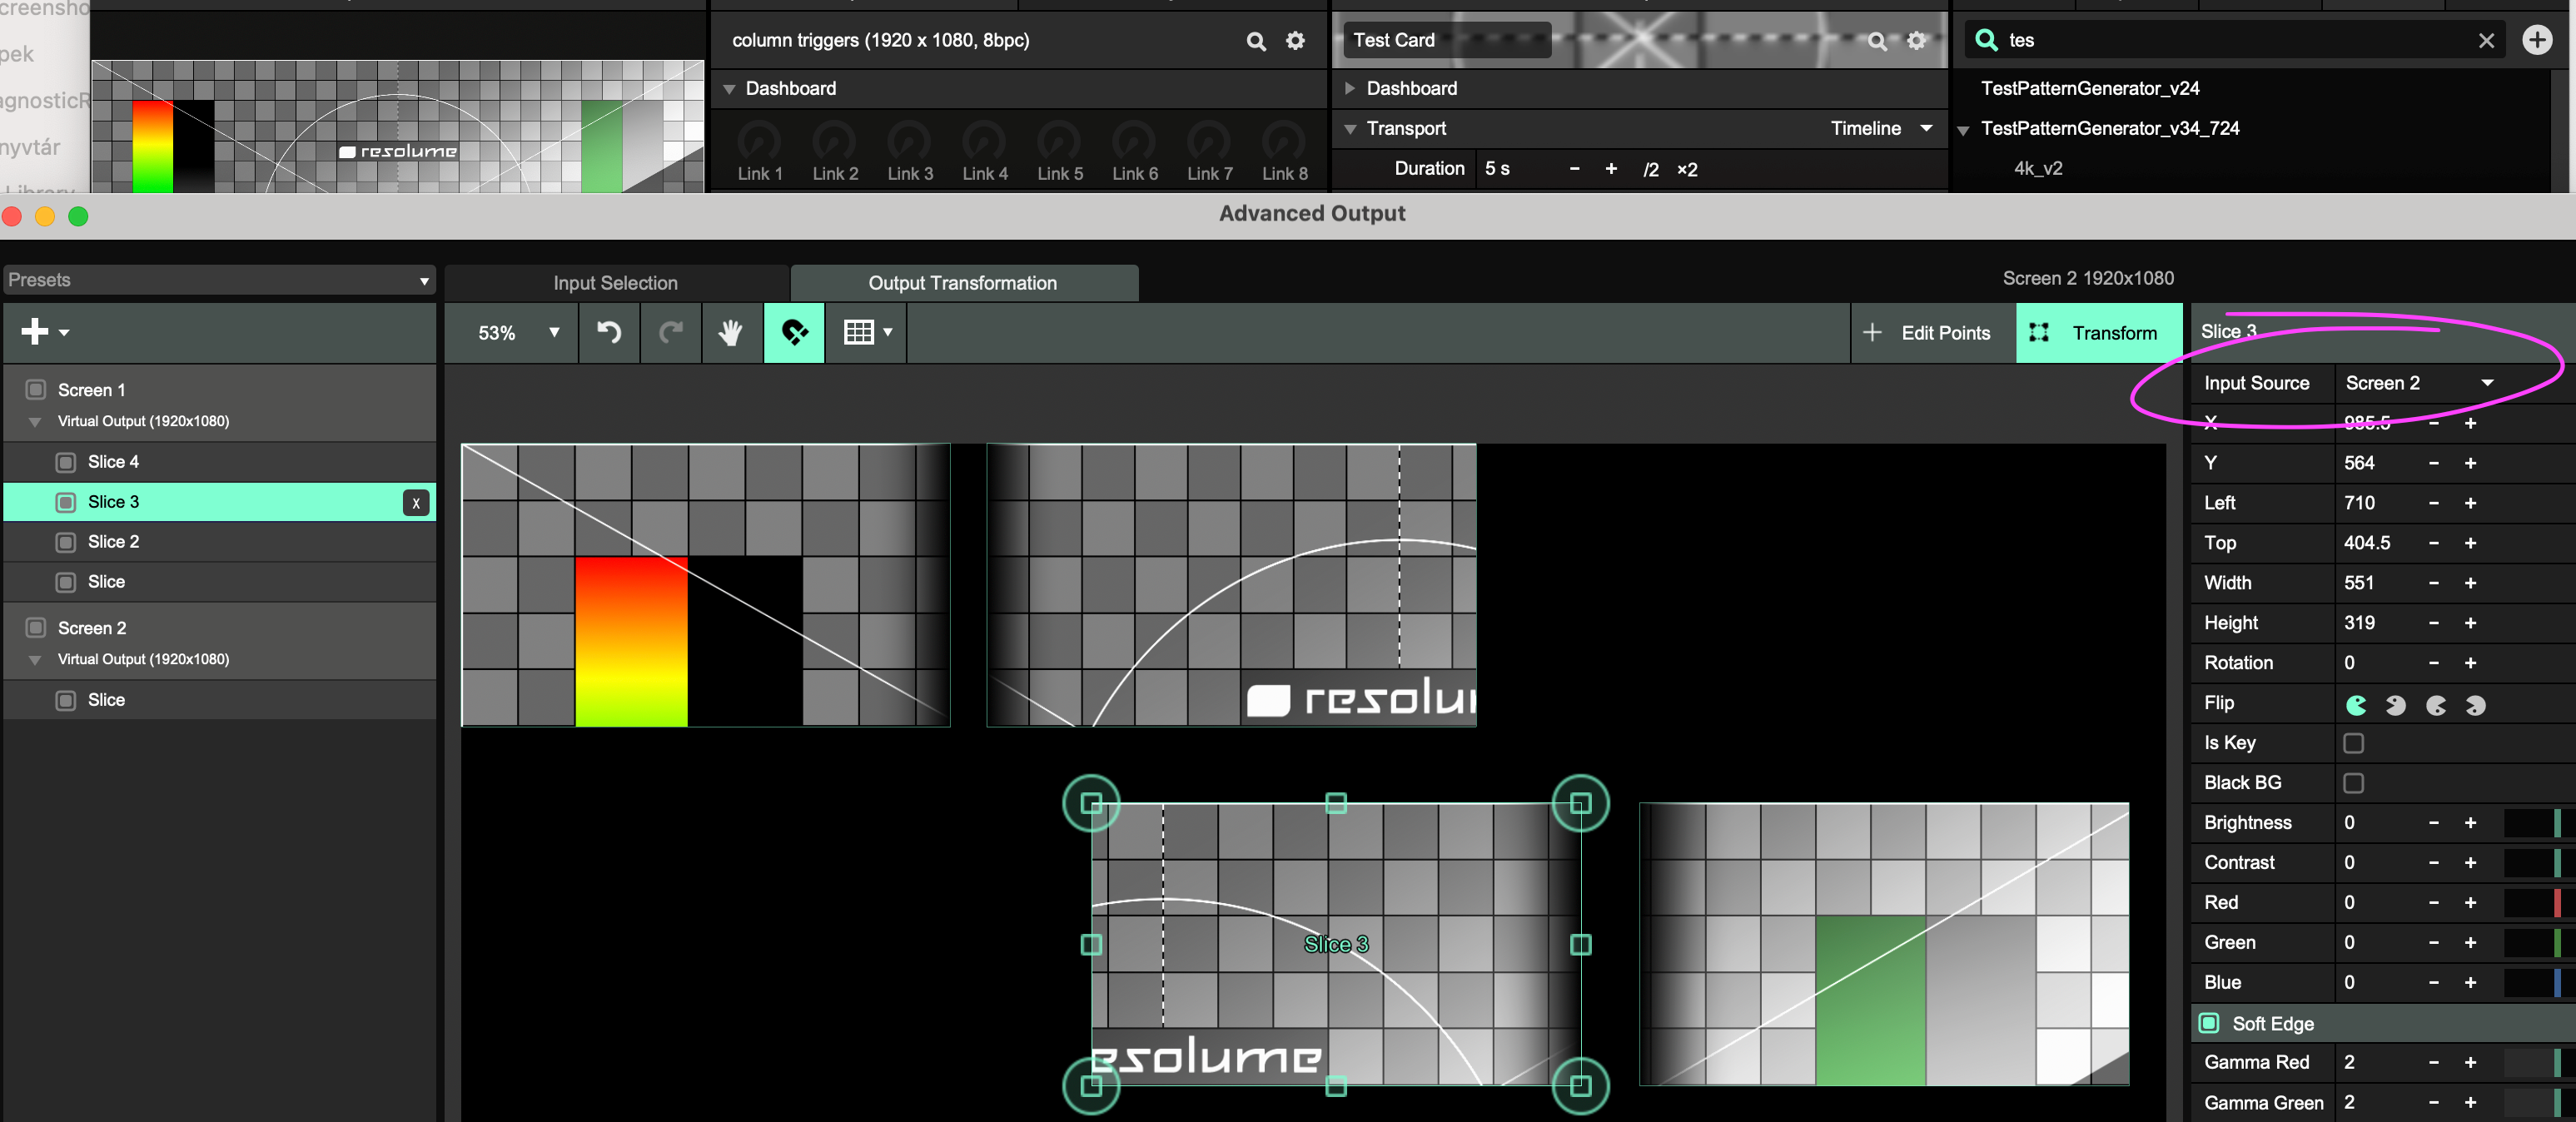Click the undo arrow icon
This screenshot has width=2576, height=1122.
[x=608, y=332]
